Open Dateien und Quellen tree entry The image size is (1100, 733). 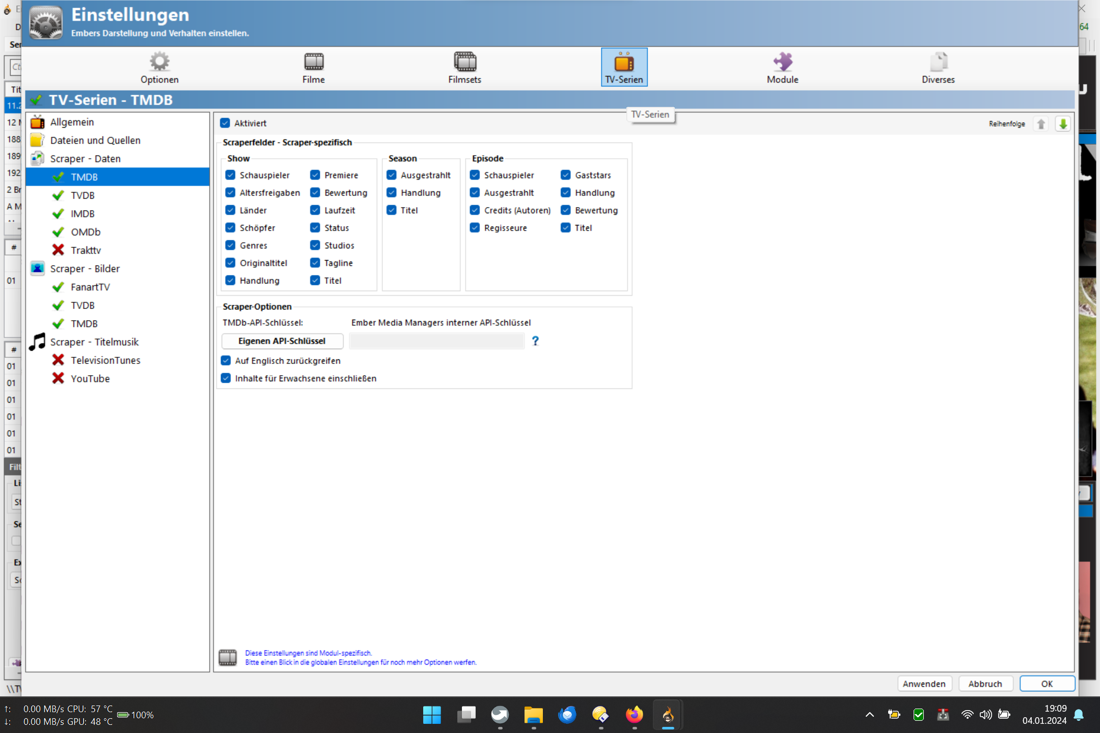click(95, 140)
